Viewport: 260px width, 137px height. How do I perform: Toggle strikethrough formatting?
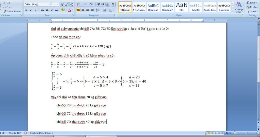(x=43, y=10)
